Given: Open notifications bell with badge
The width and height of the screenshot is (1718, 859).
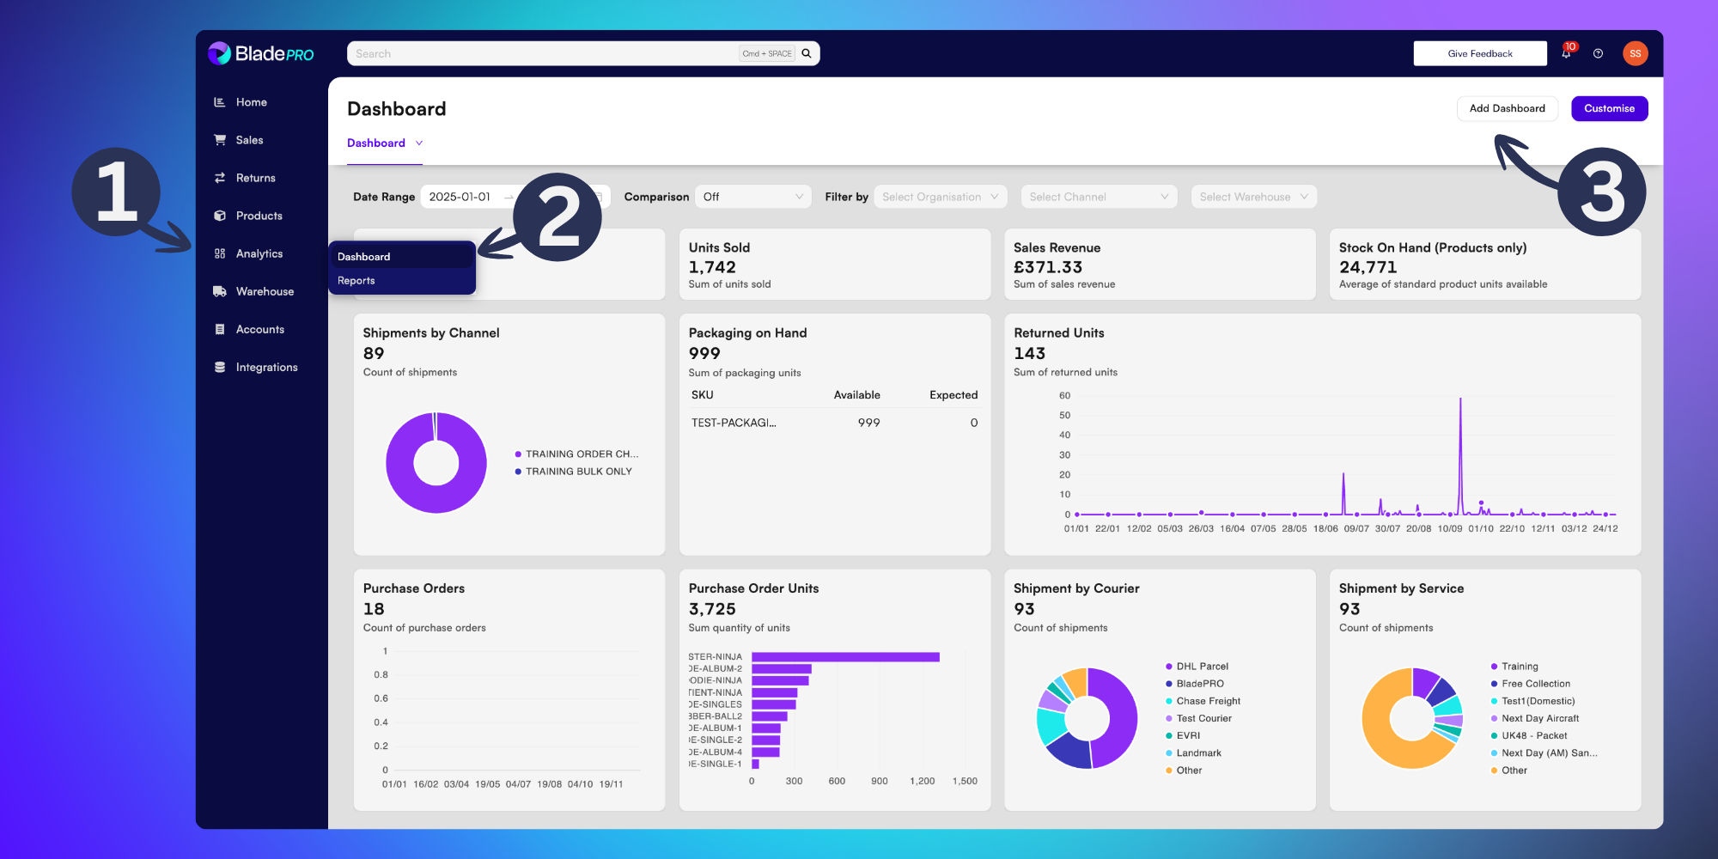Looking at the screenshot, I should [x=1567, y=52].
